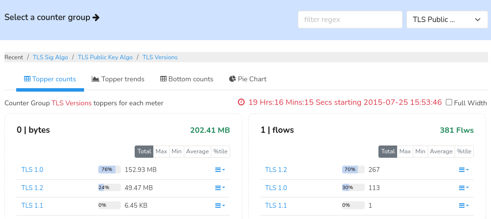Open menu icon for TLS 1.1 flows row
This screenshot has width=491, height=219.
[464, 206]
